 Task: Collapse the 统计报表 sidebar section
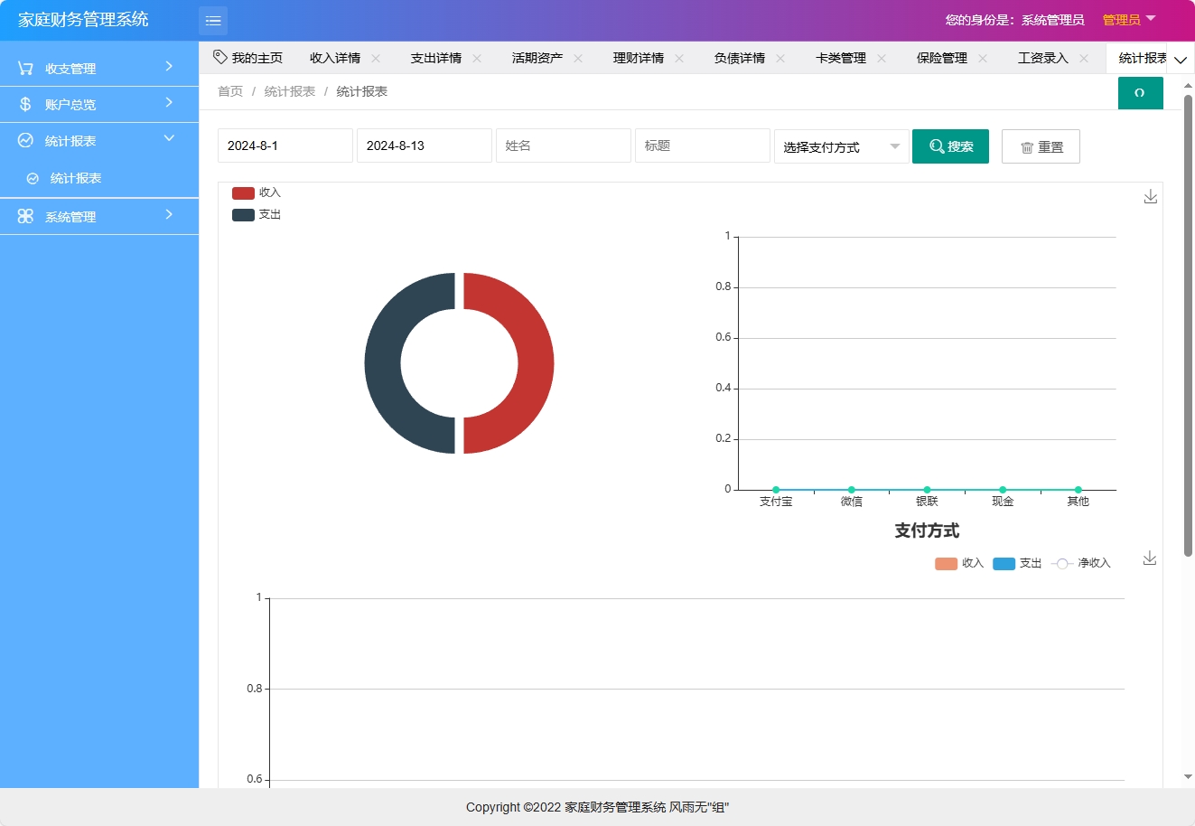99,139
